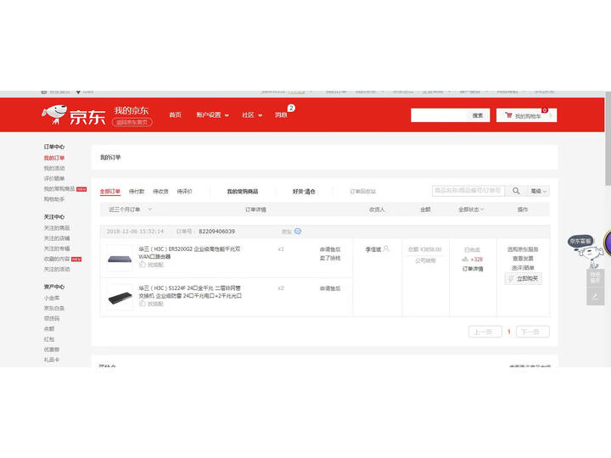Open 关注的店铺 in the sidebar
The height and width of the screenshot is (458, 611).
click(57, 238)
